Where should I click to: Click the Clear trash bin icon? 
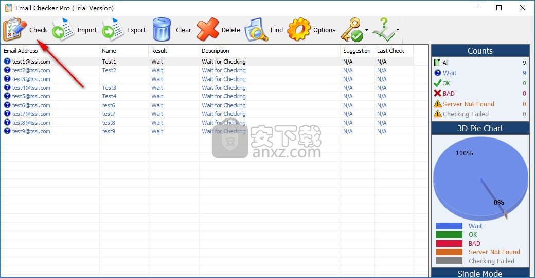click(162, 30)
